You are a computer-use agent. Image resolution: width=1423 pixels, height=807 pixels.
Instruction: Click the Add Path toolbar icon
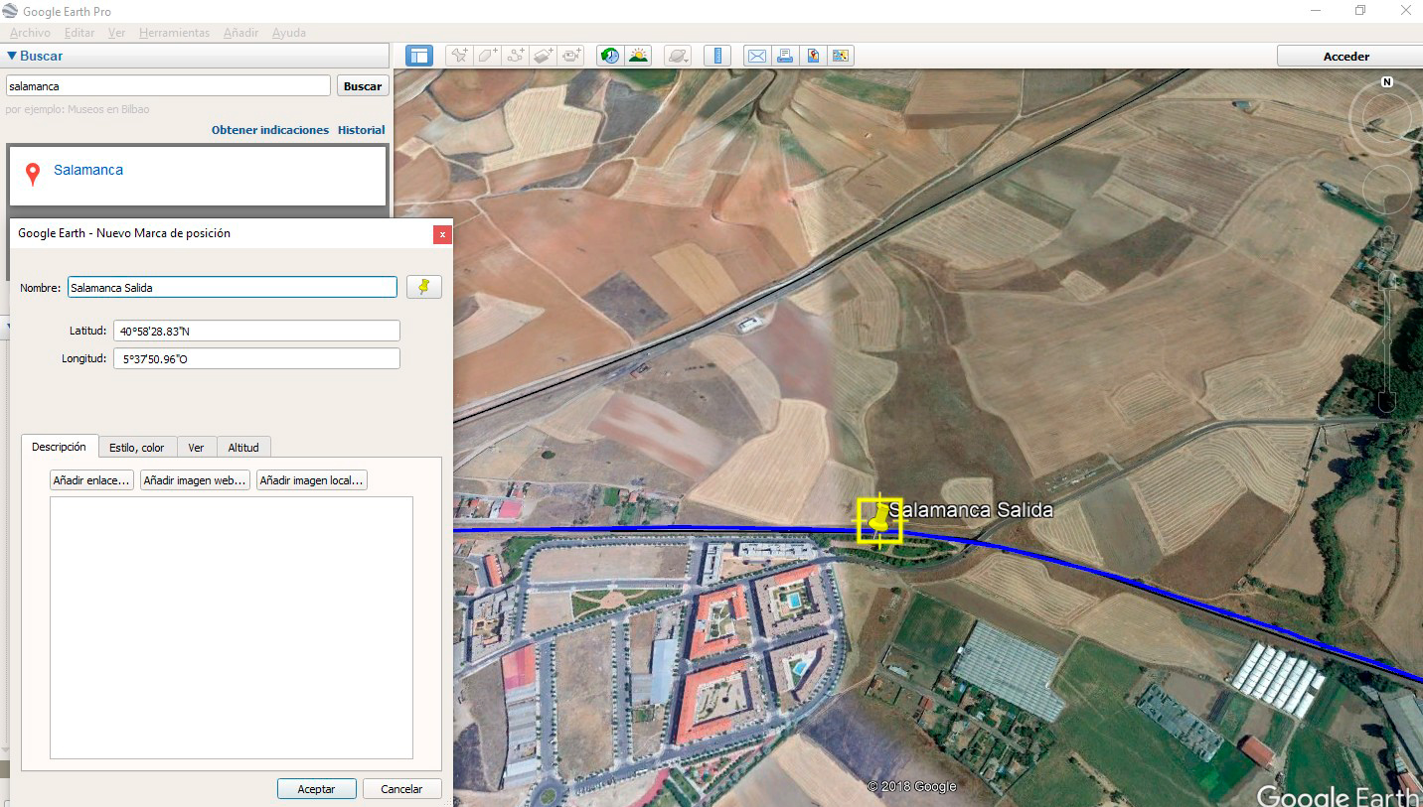pos(515,56)
